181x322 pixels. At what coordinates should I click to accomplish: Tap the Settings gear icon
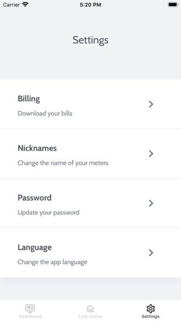[x=151, y=309]
